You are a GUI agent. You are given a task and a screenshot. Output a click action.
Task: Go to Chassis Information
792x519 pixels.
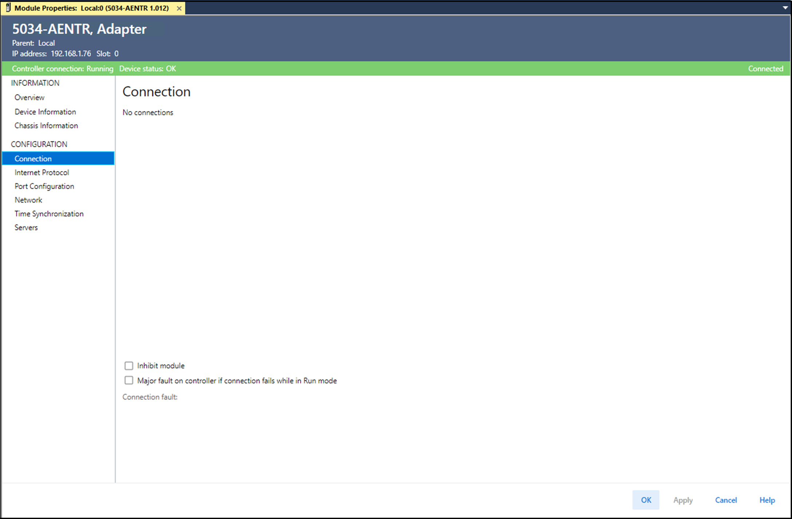pyautogui.click(x=46, y=126)
